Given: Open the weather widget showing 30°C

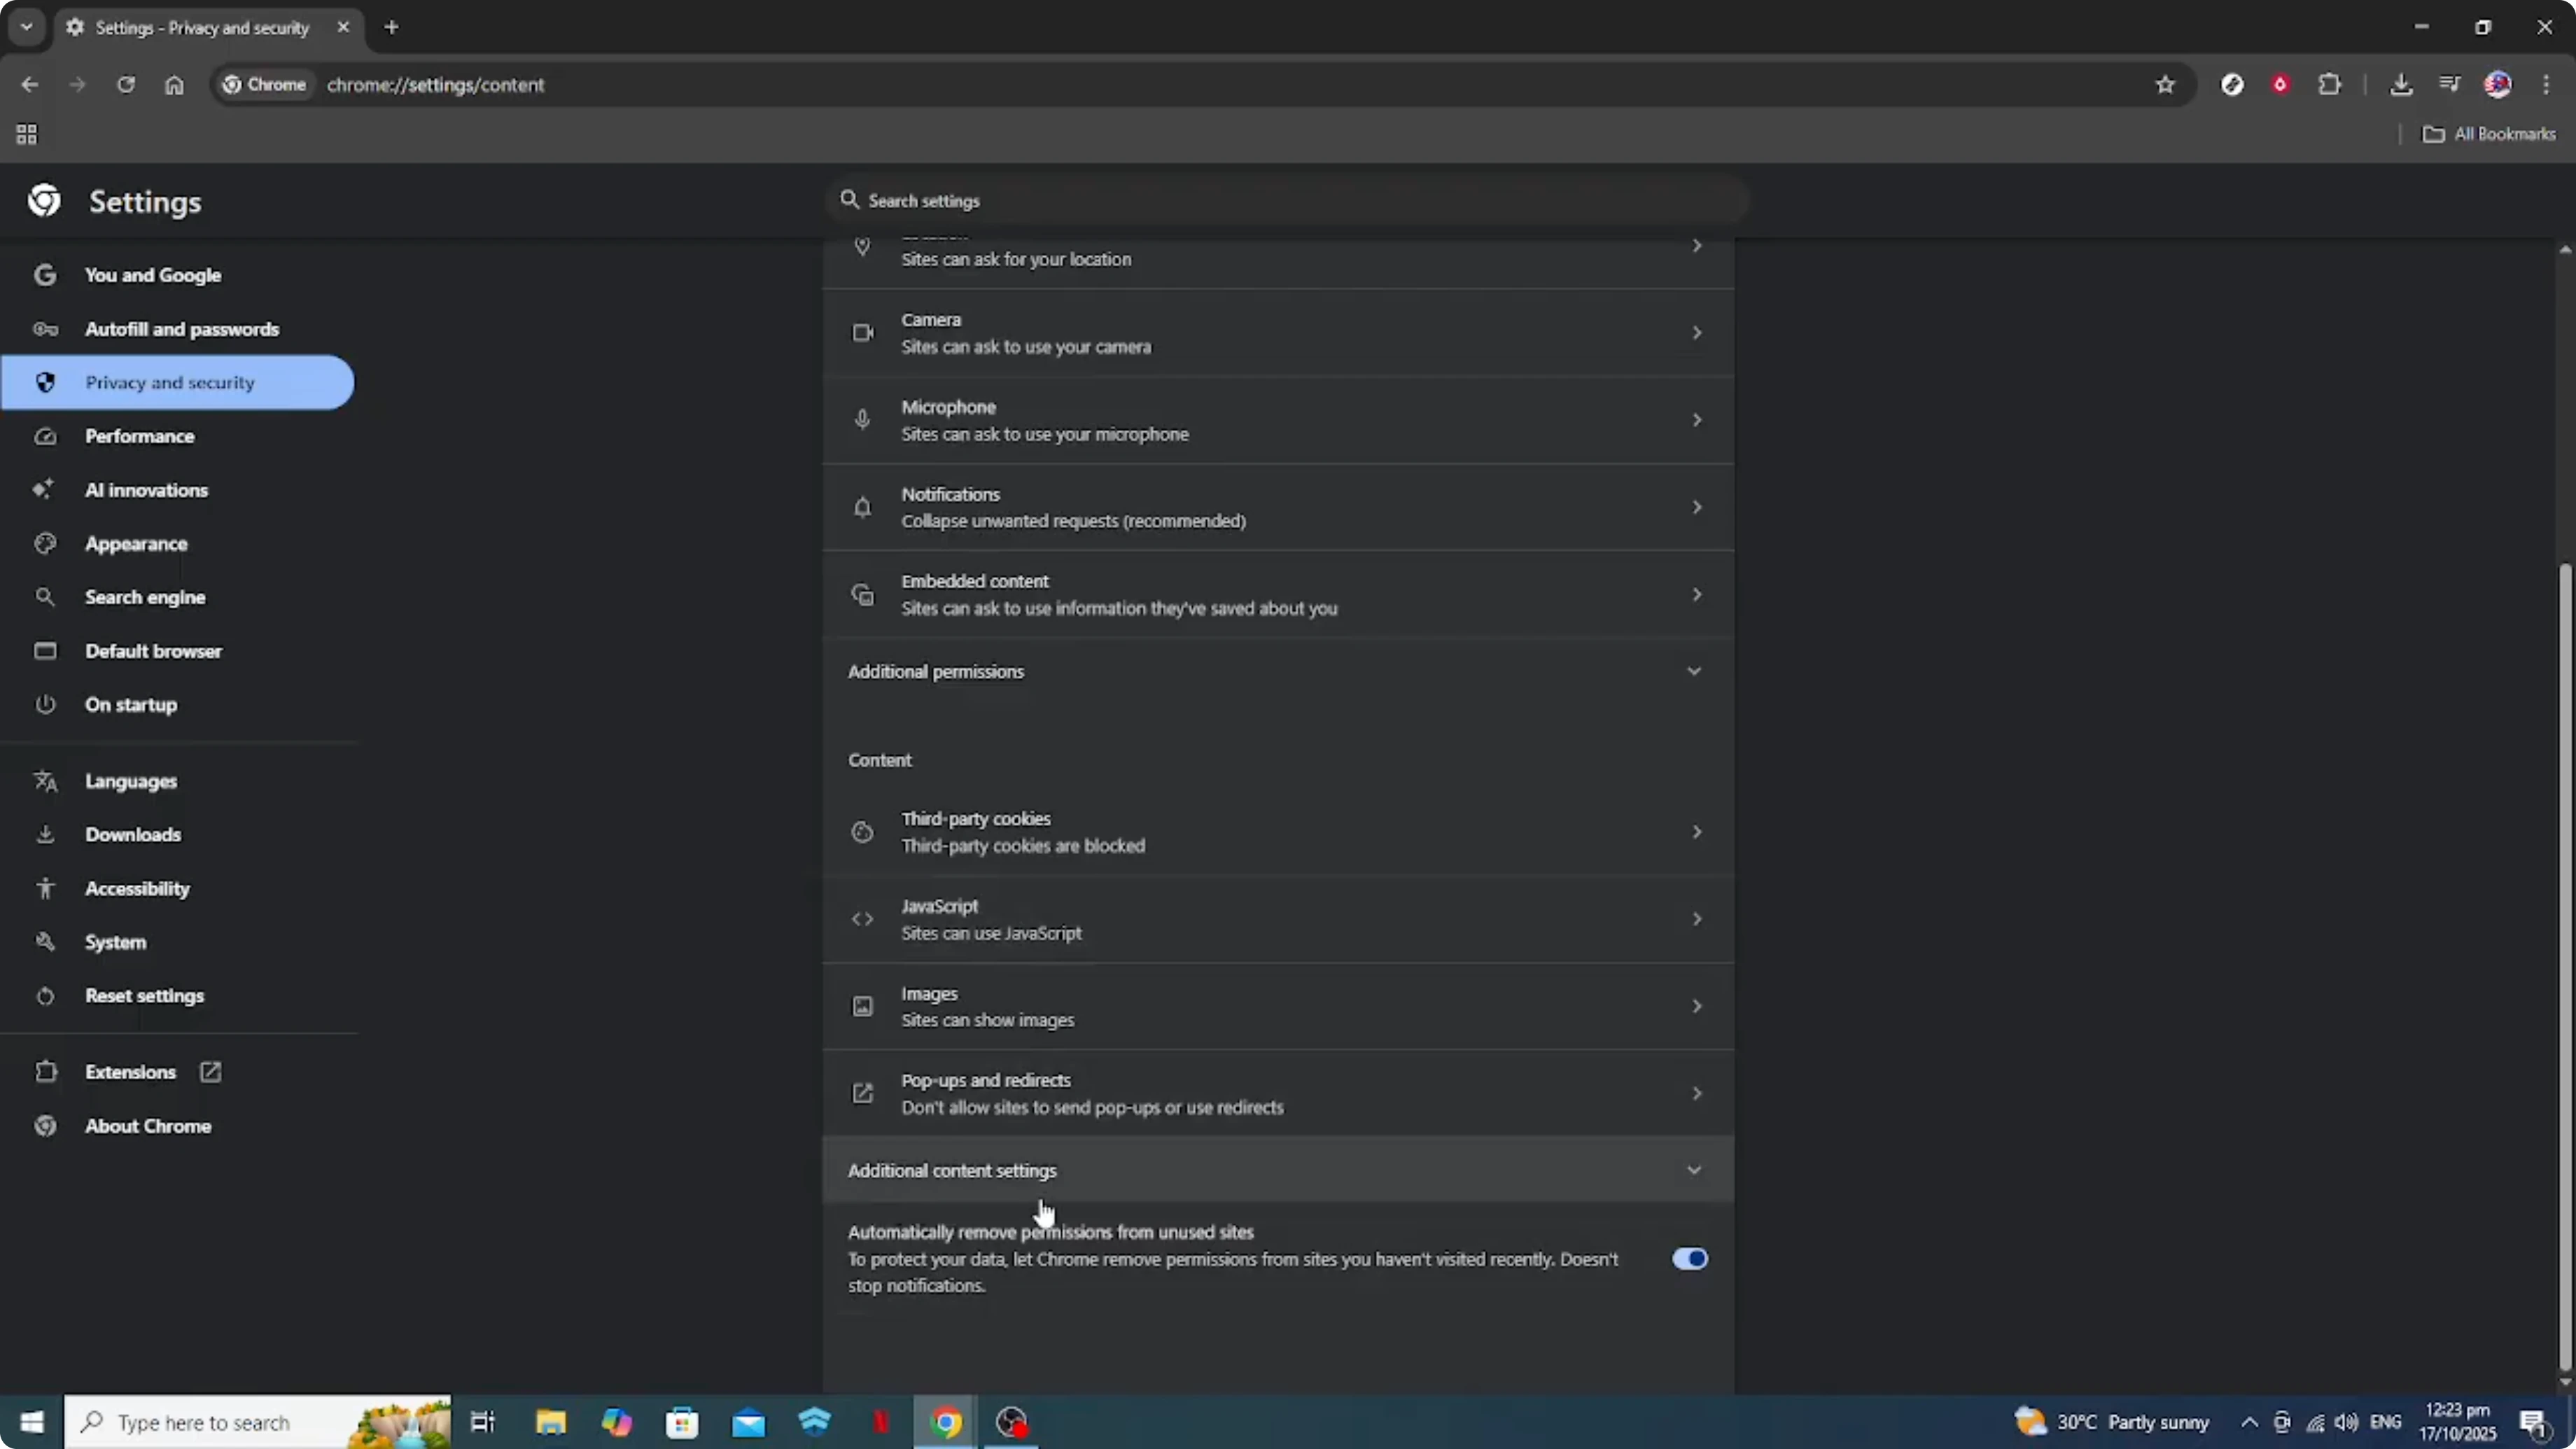Looking at the screenshot, I should coord(2112,1422).
